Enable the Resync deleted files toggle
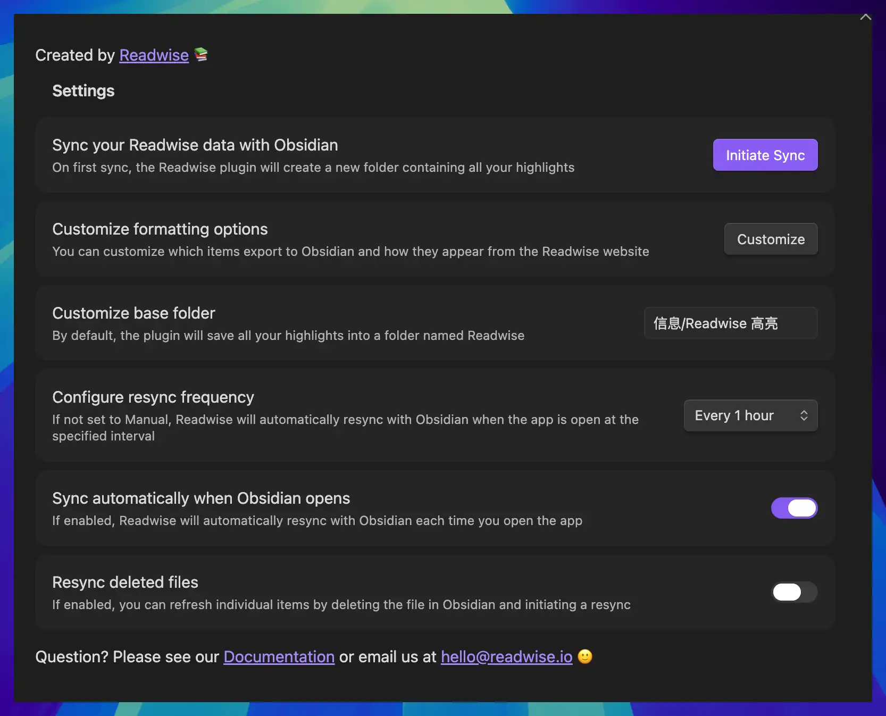 point(795,592)
